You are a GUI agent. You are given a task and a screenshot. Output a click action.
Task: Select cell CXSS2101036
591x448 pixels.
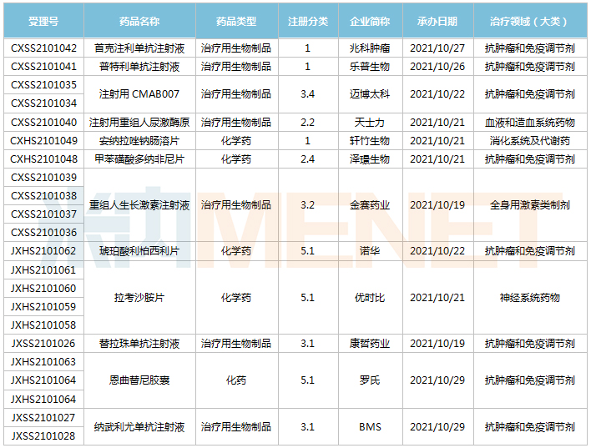click(x=43, y=233)
